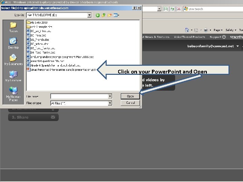
Task: Refresh the page in Internet Explorer
Action: [x=172, y=9]
